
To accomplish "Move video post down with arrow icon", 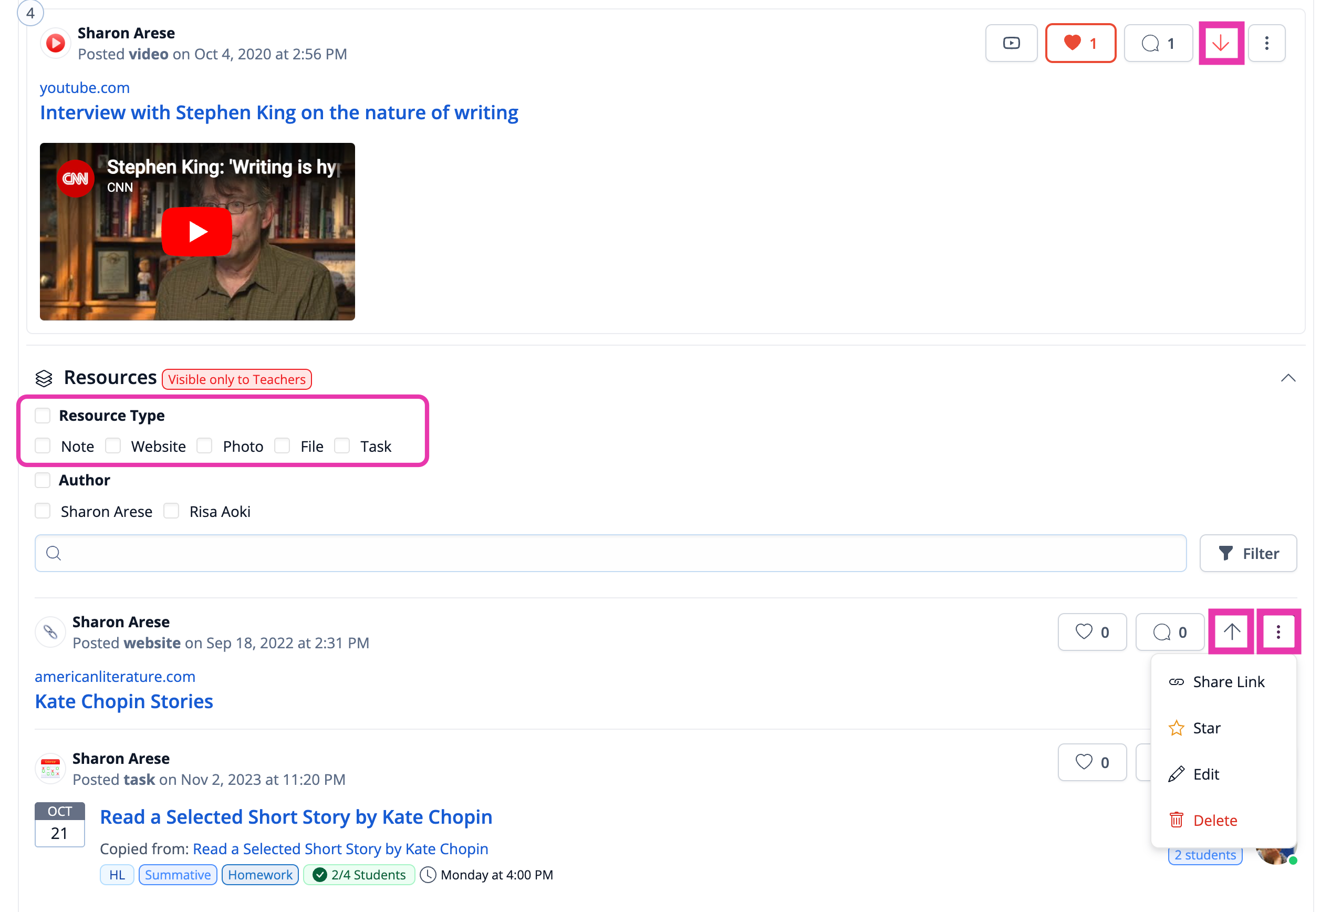I will pos(1221,43).
